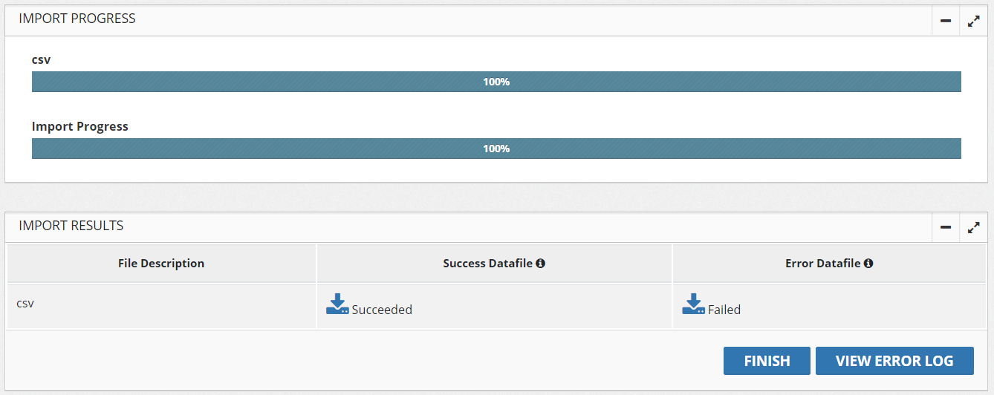Click the Success Datafile column header text

pyautogui.click(x=487, y=264)
